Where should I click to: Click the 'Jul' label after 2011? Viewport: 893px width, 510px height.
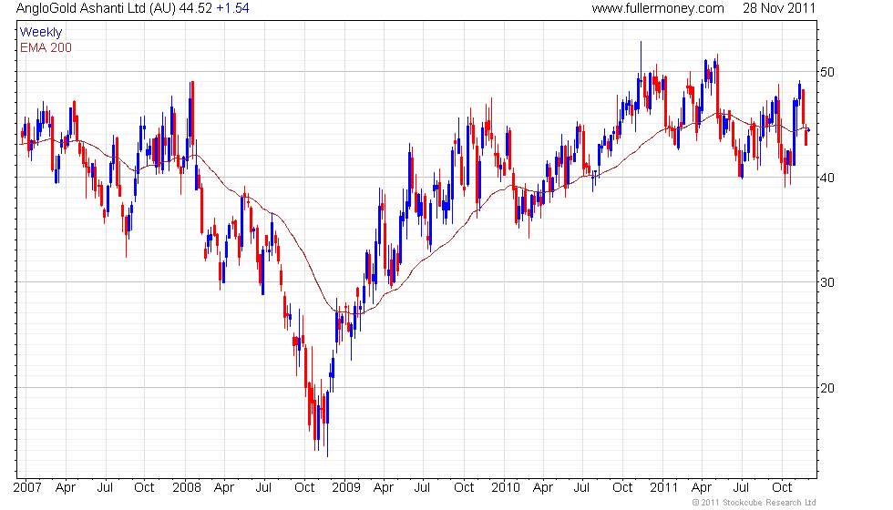point(740,488)
